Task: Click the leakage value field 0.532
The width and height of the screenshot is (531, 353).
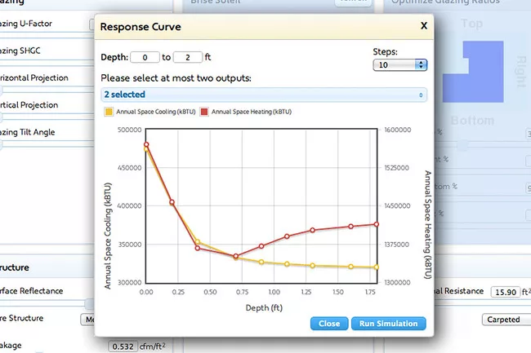Action: [123, 346]
